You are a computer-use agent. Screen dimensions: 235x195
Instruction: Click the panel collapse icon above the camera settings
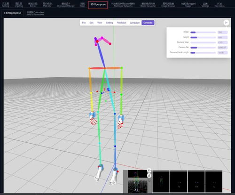click(226, 23)
